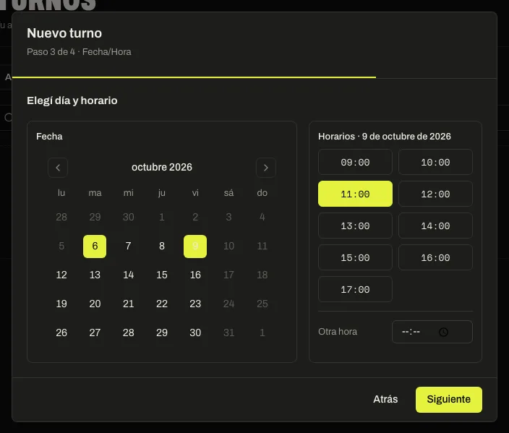Viewport: 509px width, 433px height.
Task: Click the octubre 2026 month label
Action: [x=162, y=167]
